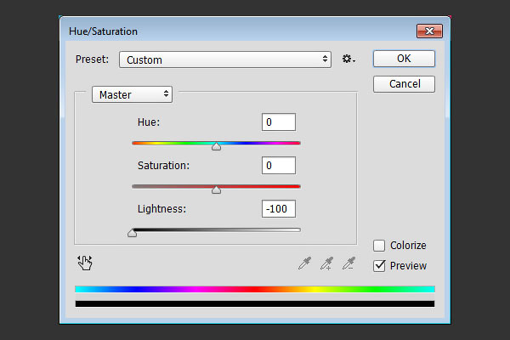Focus the Lightness value field showing -100

pos(279,208)
